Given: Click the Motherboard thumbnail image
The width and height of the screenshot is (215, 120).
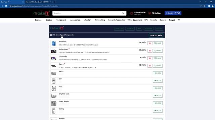Looking at the screenshot, I should (54, 51).
